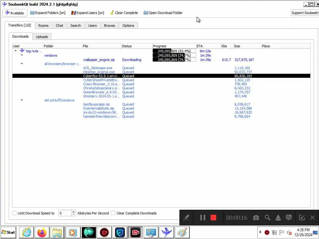Image resolution: width=319 pixels, height=239 pixels.
Task: Click the Soulseek bird taskbar icon
Action: [166, 232]
